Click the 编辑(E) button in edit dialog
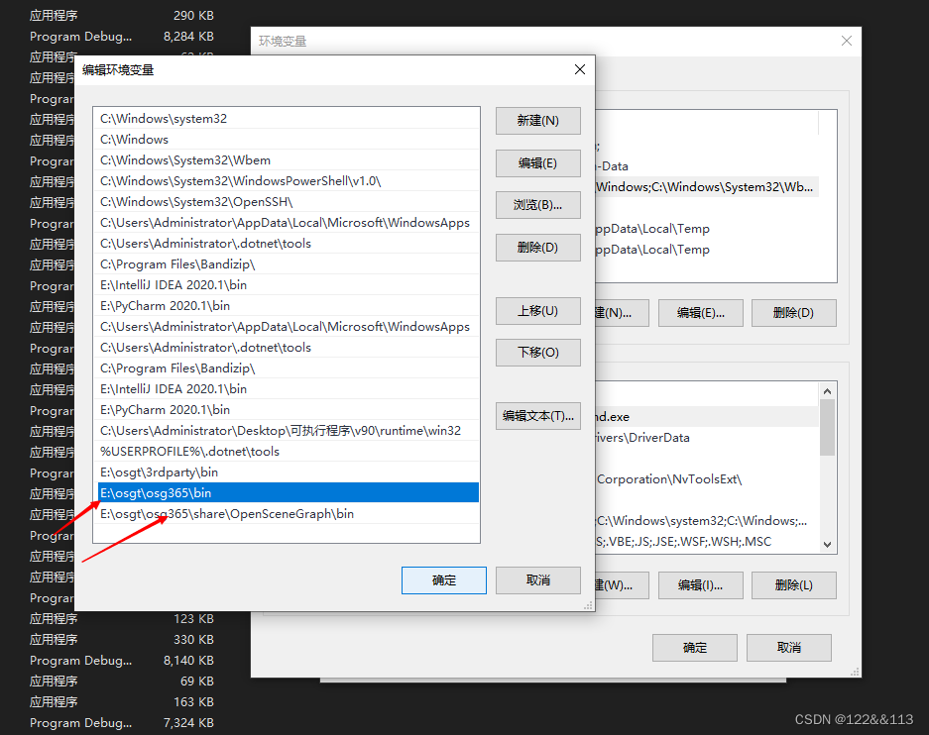 coord(537,162)
